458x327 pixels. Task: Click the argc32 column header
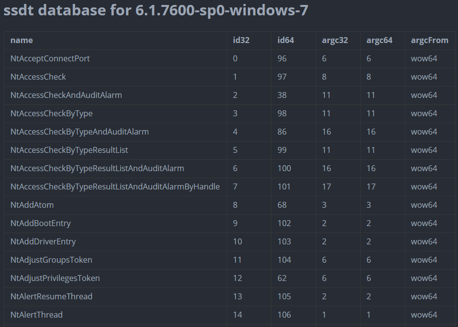point(335,41)
